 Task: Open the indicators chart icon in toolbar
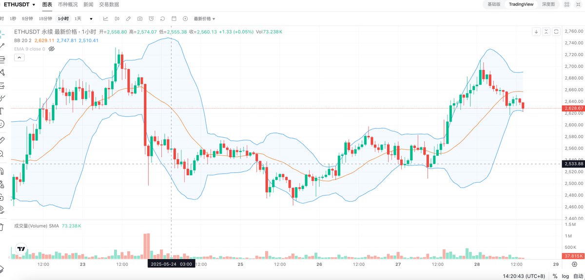(105, 19)
